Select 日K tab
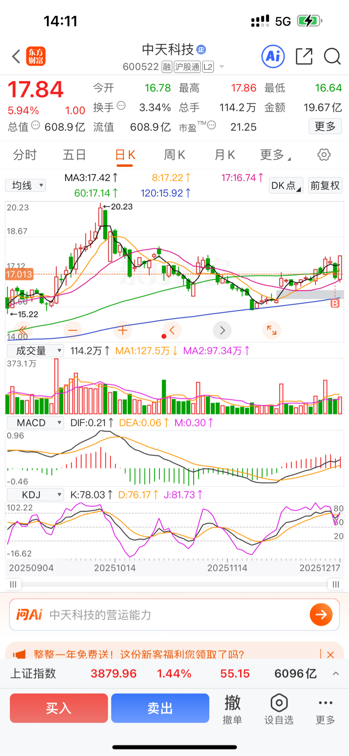The width and height of the screenshot is (349, 756). pyautogui.click(x=125, y=155)
